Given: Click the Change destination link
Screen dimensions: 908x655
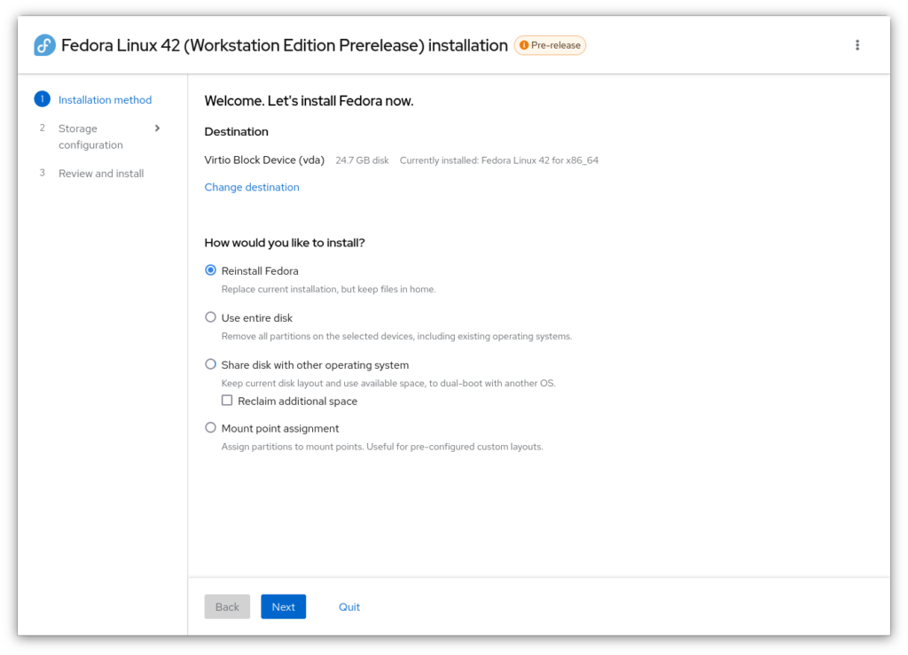Looking at the screenshot, I should pyautogui.click(x=252, y=187).
